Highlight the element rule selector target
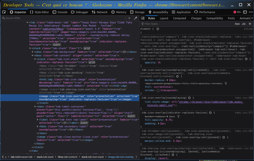 tap(158, 29)
